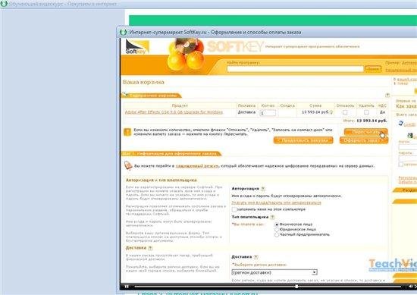Tick the 'Отложить' checkbox for Adobe After Effects
417x295 pixels.
[345, 112]
